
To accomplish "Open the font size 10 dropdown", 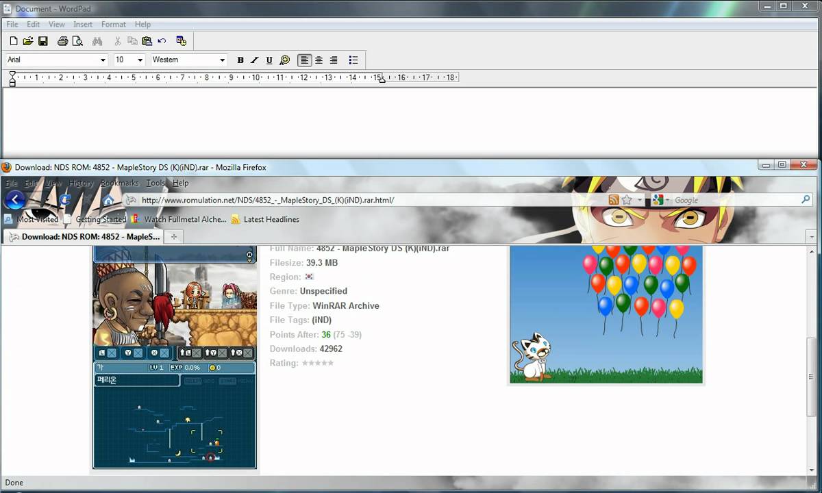I will [140, 60].
